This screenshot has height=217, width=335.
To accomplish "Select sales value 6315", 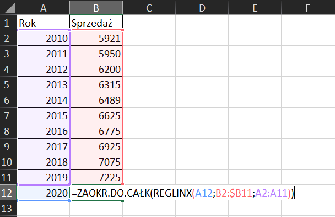I will [96, 84].
